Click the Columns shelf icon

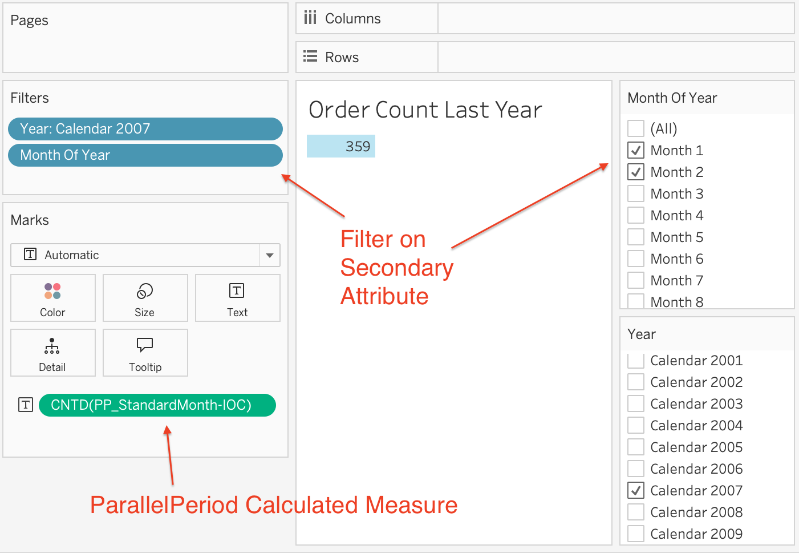coord(310,18)
